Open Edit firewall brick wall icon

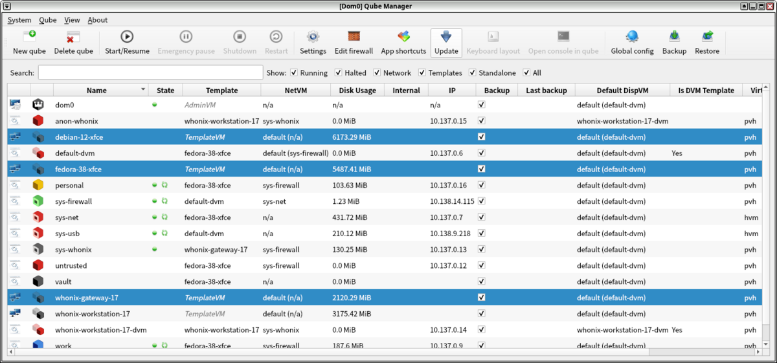point(354,37)
